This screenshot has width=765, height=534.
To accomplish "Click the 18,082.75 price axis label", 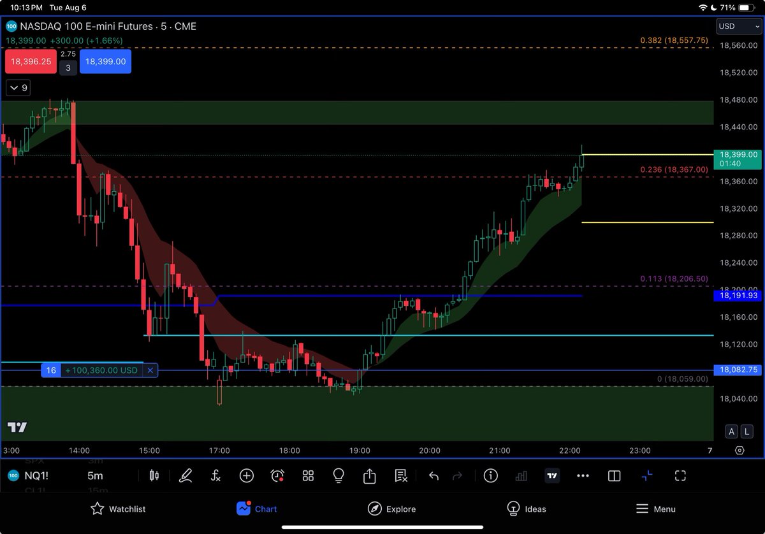I will [x=739, y=370].
